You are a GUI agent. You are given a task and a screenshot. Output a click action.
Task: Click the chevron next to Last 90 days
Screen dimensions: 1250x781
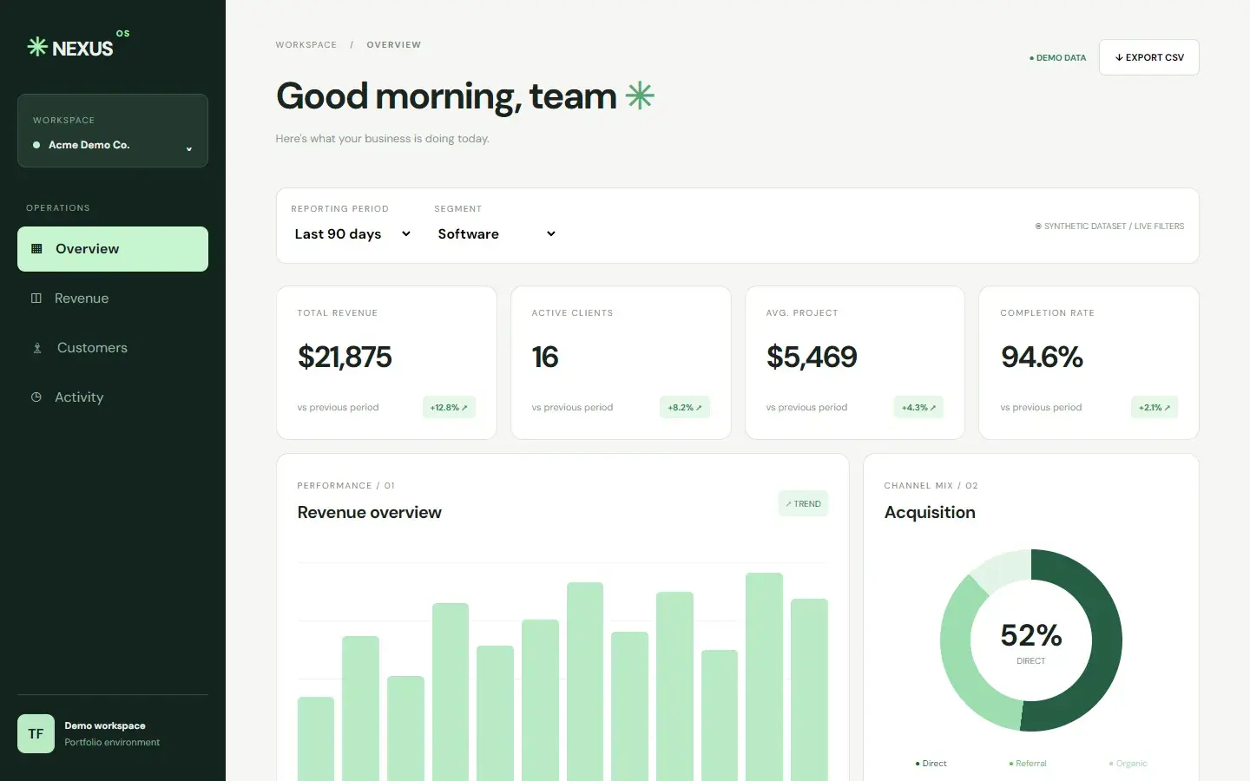(x=405, y=234)
